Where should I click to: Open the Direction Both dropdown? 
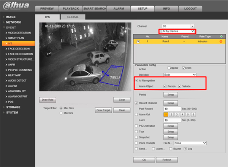tap(180, 75)
